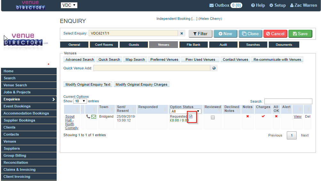Open the Scout Hall - North Cornelly link

click(72, 122)
